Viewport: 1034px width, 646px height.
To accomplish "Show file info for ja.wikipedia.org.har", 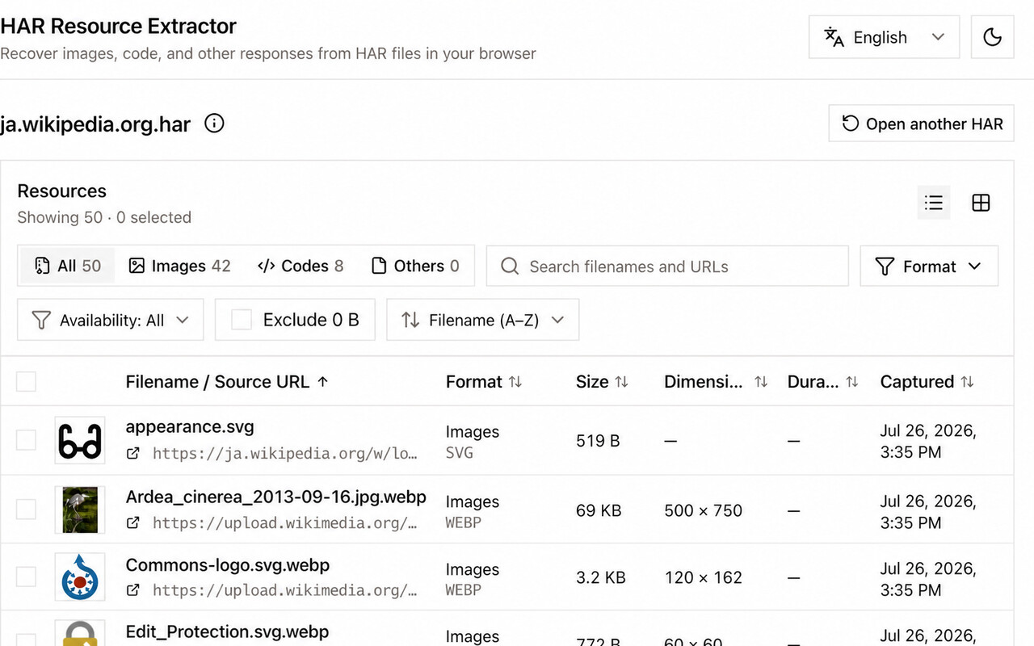I will 214,124.
